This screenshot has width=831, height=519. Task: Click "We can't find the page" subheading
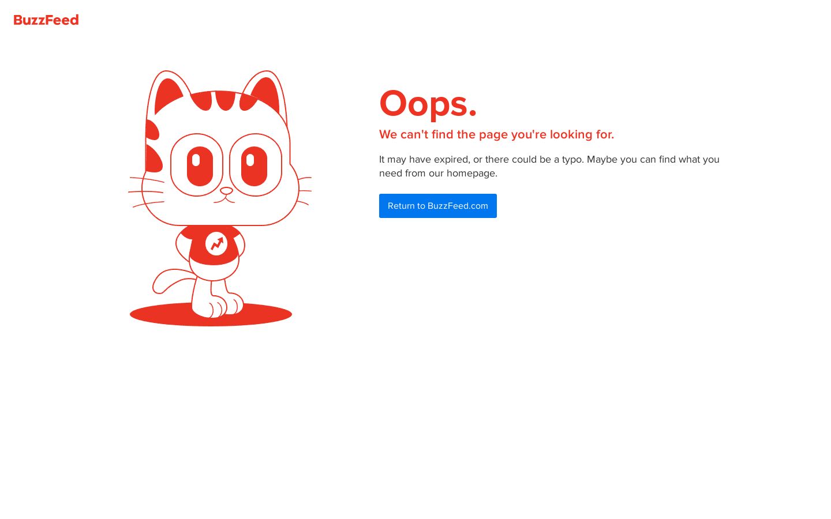(496, 134)
